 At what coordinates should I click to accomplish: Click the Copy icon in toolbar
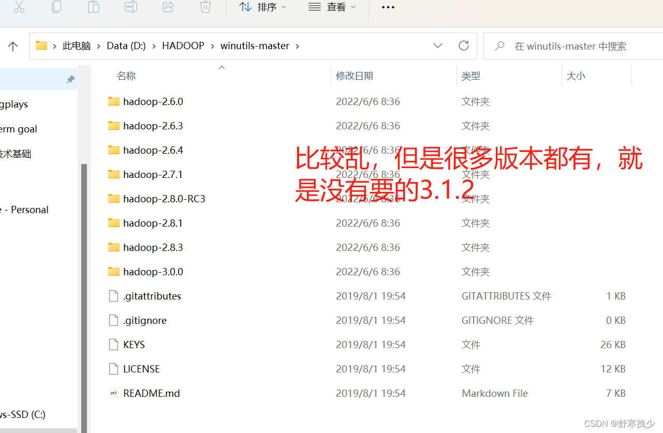tap(56, 7)
